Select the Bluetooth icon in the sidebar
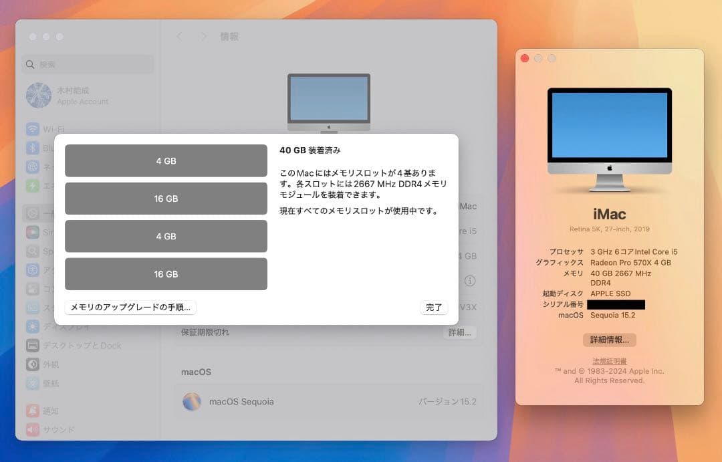Image resolution: width=722 pixels, height=462 pixels. click(32, 148)
